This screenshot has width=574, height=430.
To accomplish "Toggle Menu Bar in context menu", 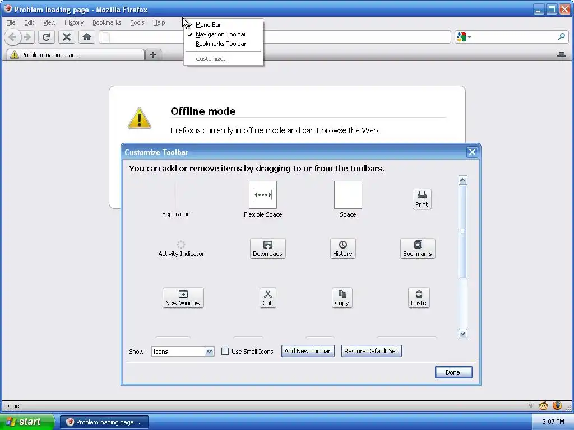I will coord(223,25).
